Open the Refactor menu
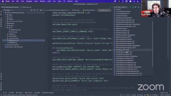This screenshot has width=171, height=96. (42, 1)
